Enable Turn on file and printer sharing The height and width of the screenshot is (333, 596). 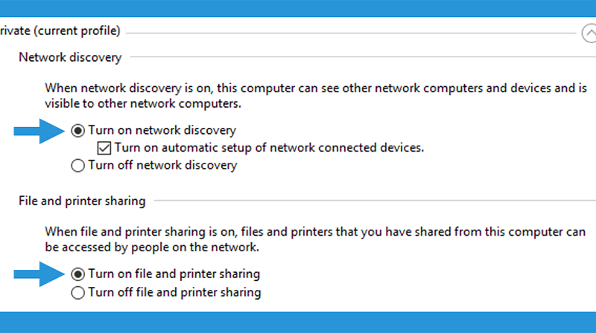pos(78,274)
